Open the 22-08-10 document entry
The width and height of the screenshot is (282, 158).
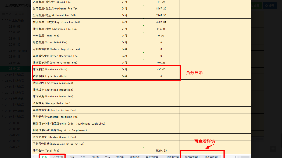click(x=15, y=135)
